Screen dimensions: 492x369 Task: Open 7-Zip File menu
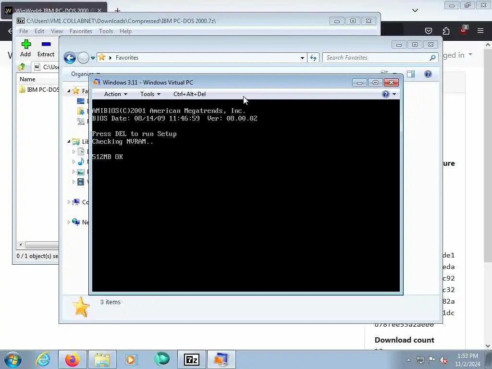[23, 31]
